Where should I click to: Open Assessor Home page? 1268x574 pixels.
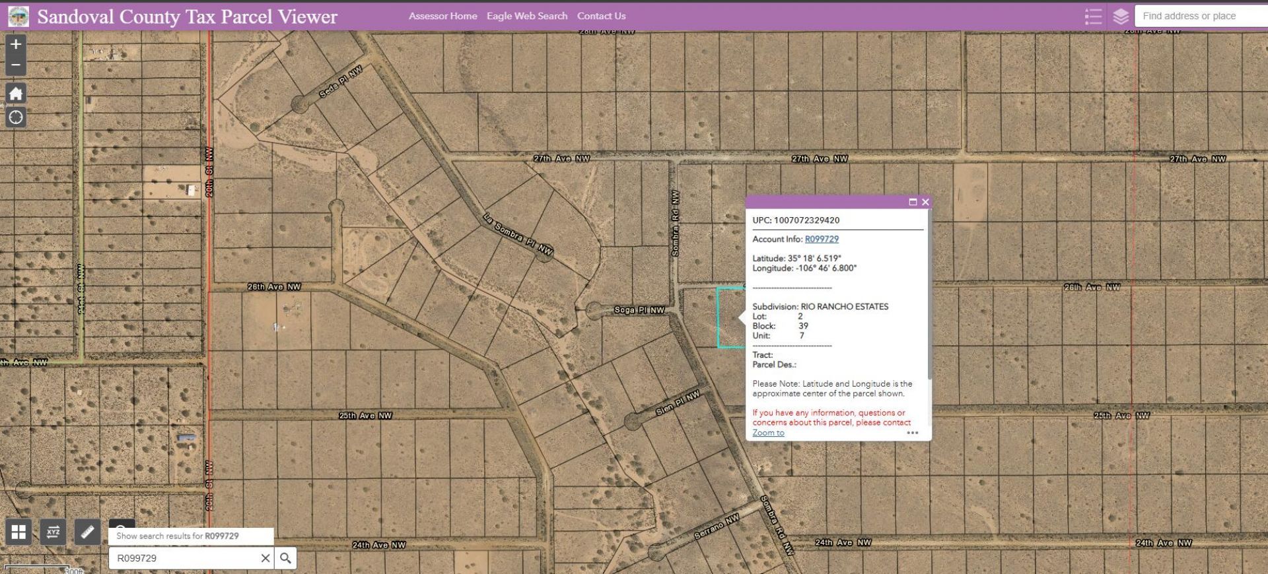click(442, 16)
